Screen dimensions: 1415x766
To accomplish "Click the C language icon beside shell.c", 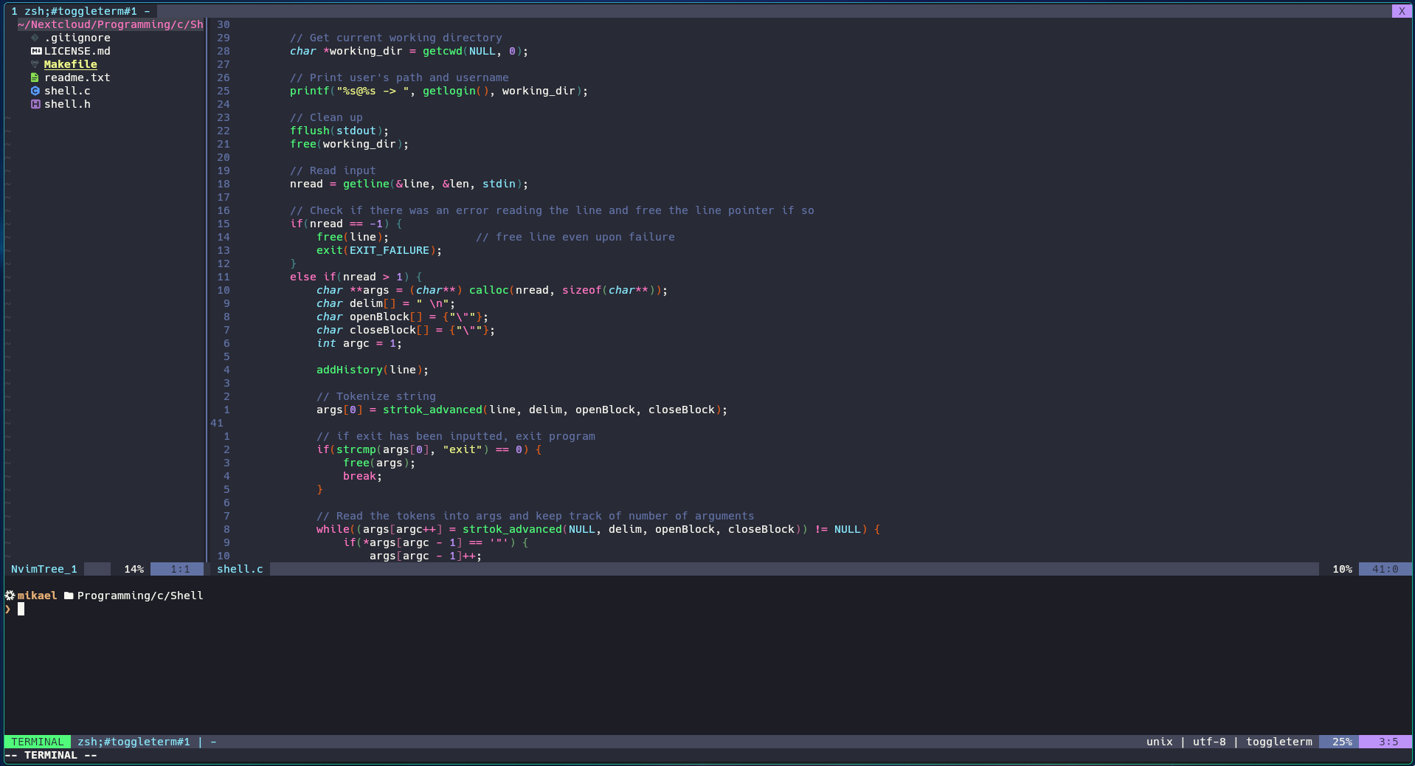I will click(x=35, y=91).
